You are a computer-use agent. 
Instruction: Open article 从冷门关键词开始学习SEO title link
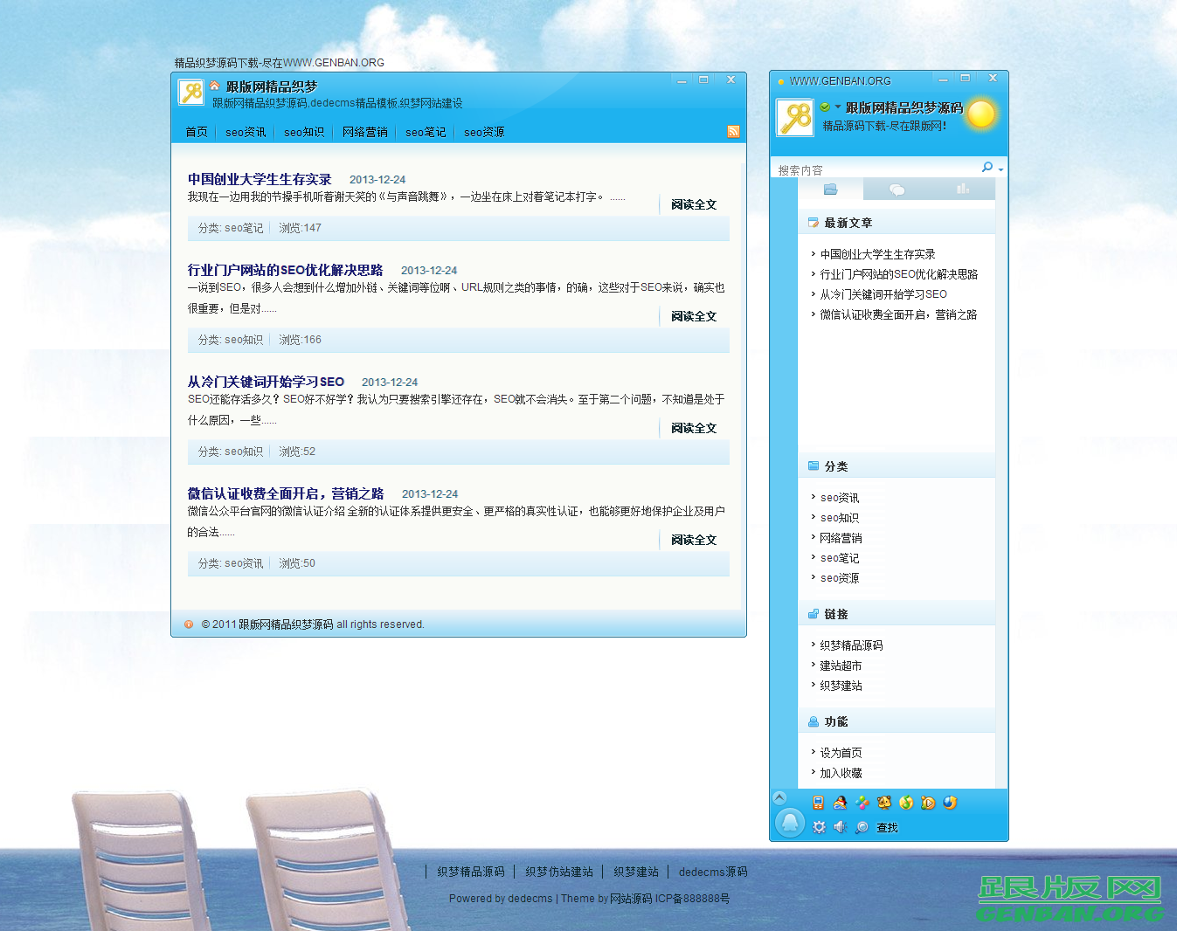(x=266, y=382)
